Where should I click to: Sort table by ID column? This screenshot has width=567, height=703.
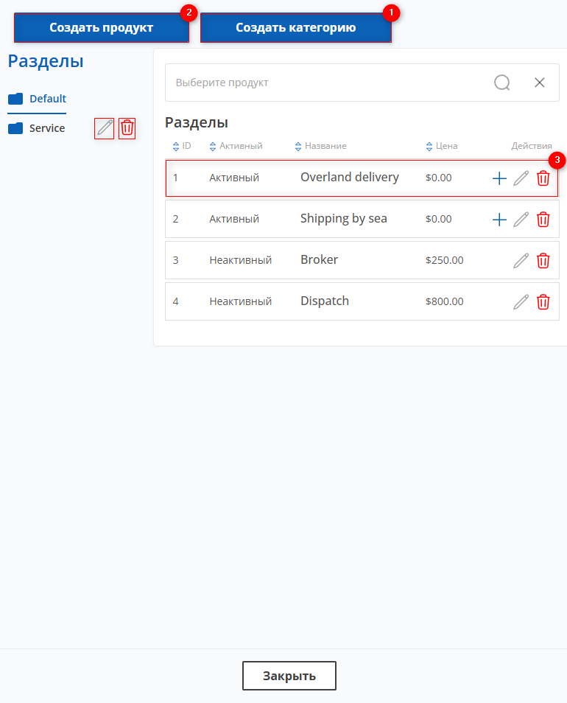(182, 146)
